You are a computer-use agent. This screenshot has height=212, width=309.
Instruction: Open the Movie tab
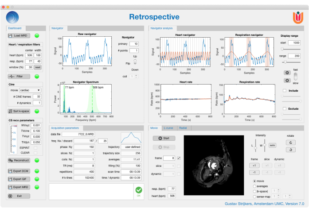[x=154, y=128]
